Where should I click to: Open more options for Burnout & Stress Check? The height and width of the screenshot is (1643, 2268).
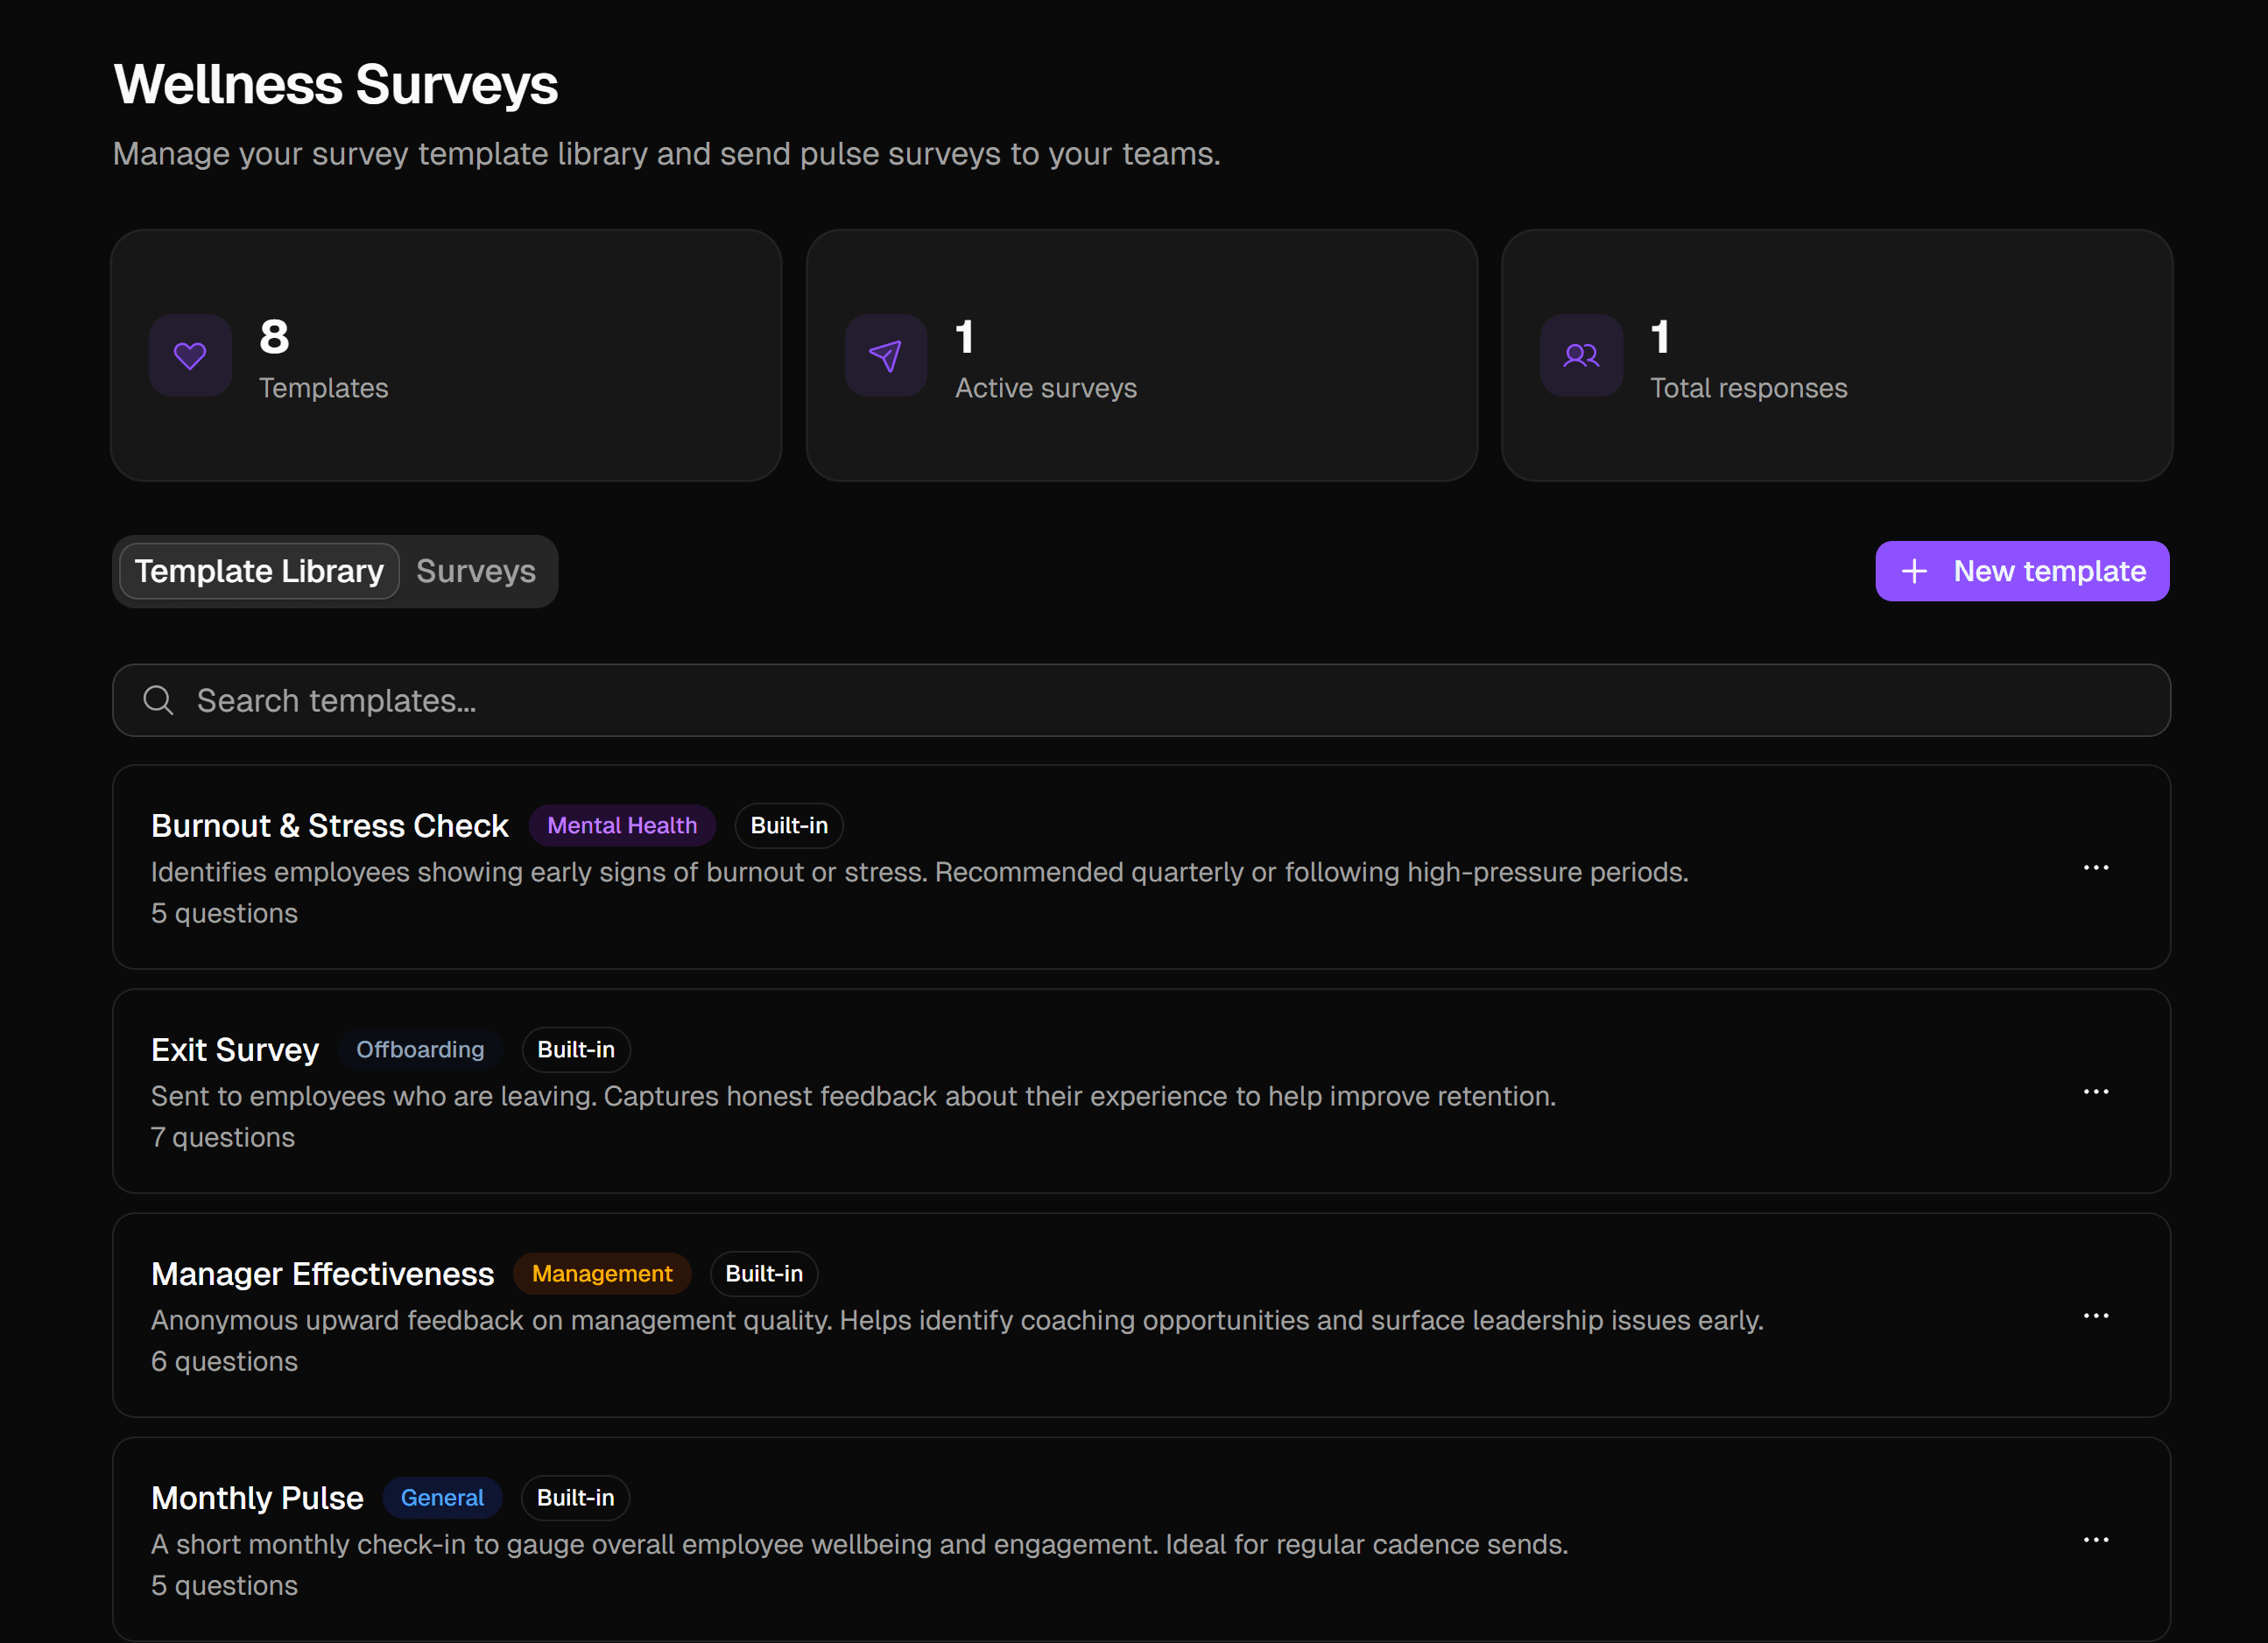(2096, 867)
